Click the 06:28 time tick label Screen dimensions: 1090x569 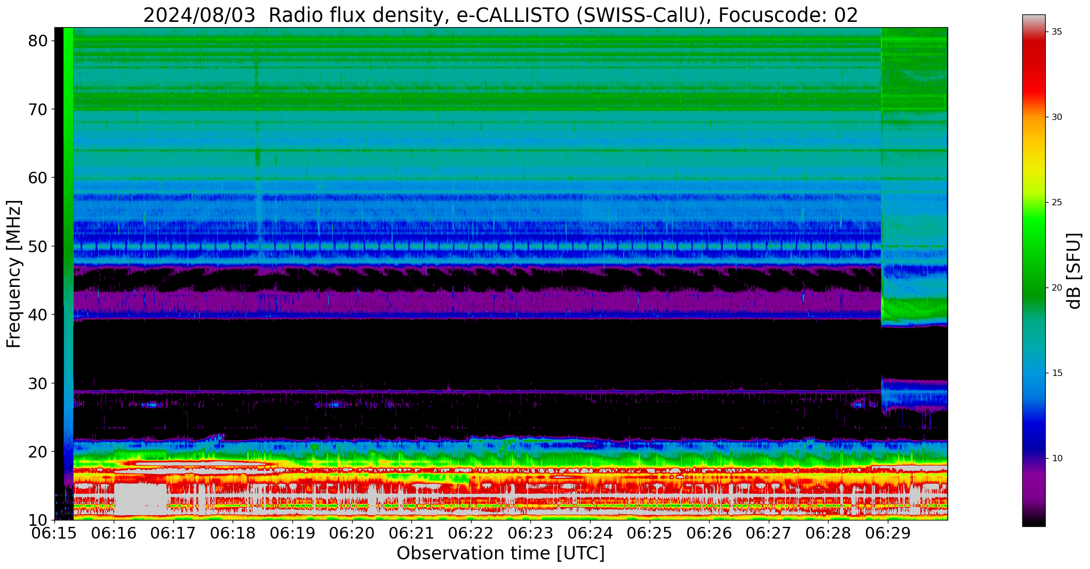(828, 533)
